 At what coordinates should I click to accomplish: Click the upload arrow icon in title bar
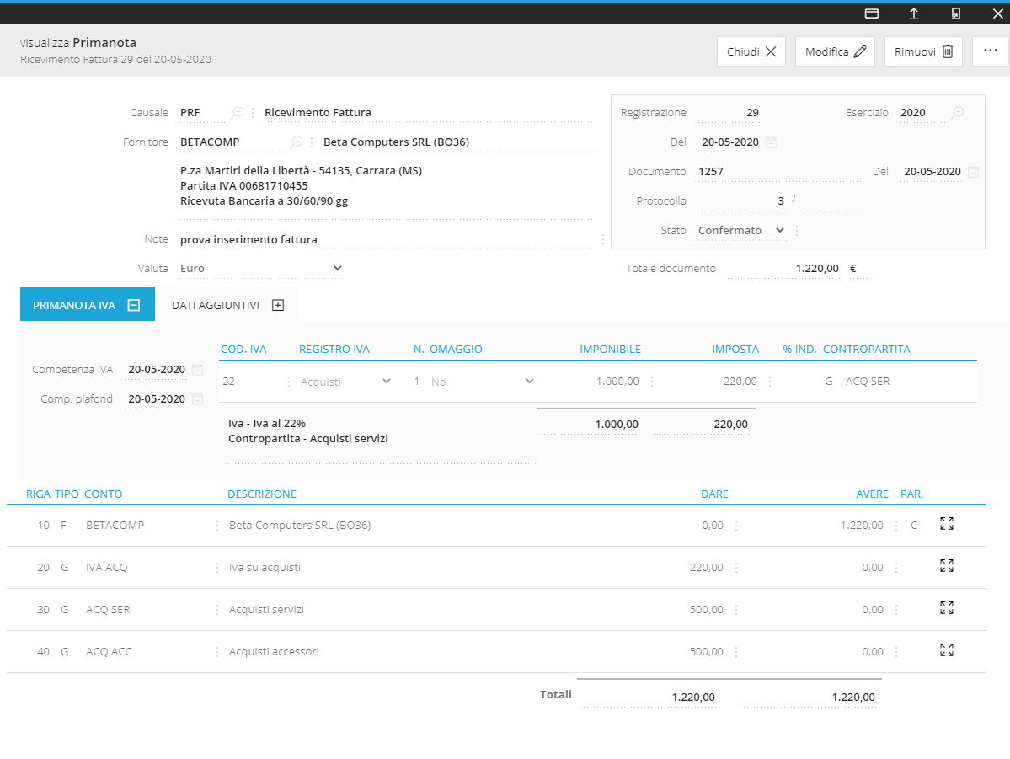pyautogui.click(x=914, y=13)
